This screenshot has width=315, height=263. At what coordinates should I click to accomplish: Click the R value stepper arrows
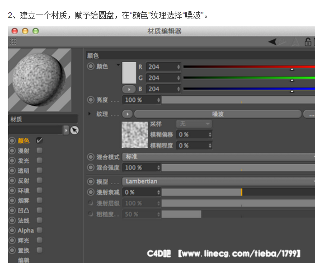click(178, 67)
